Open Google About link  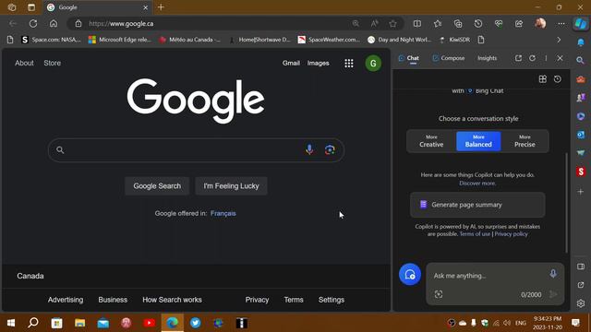tap(24, 63)
